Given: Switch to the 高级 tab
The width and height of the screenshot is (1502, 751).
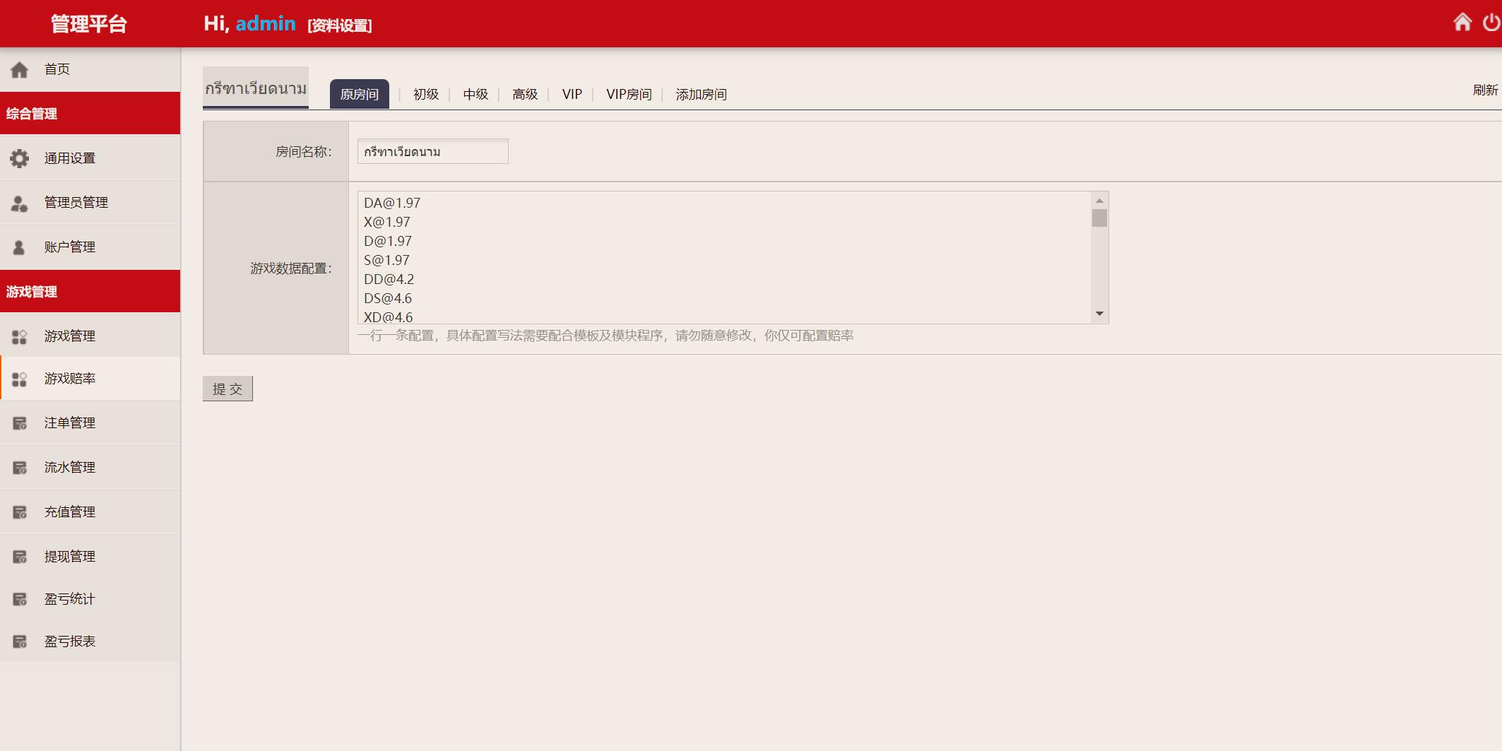Looking at the screenshot, I should 525,94.
